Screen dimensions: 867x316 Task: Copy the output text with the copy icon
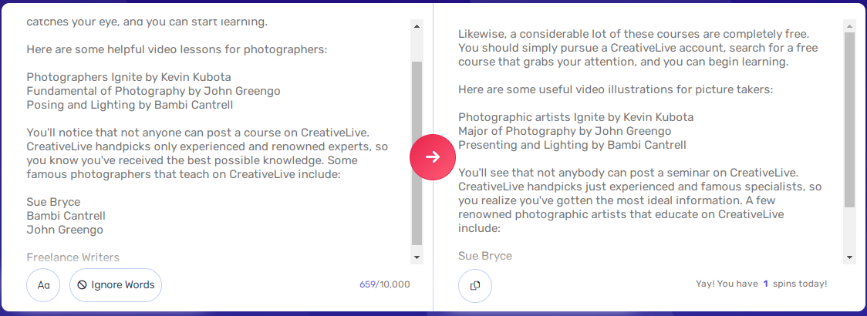pos(475,285)
